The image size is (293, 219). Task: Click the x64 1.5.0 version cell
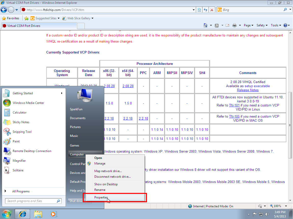pos(128,103)
